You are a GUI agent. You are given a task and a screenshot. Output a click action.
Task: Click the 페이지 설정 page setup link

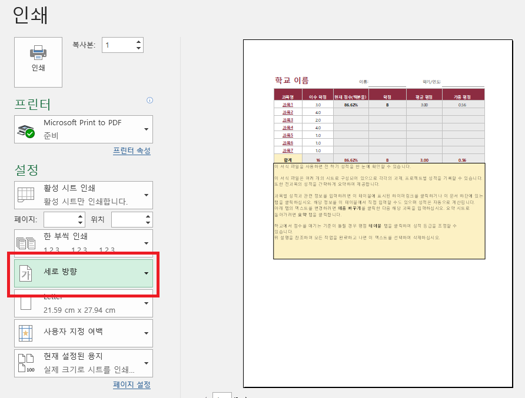(131, 385)
